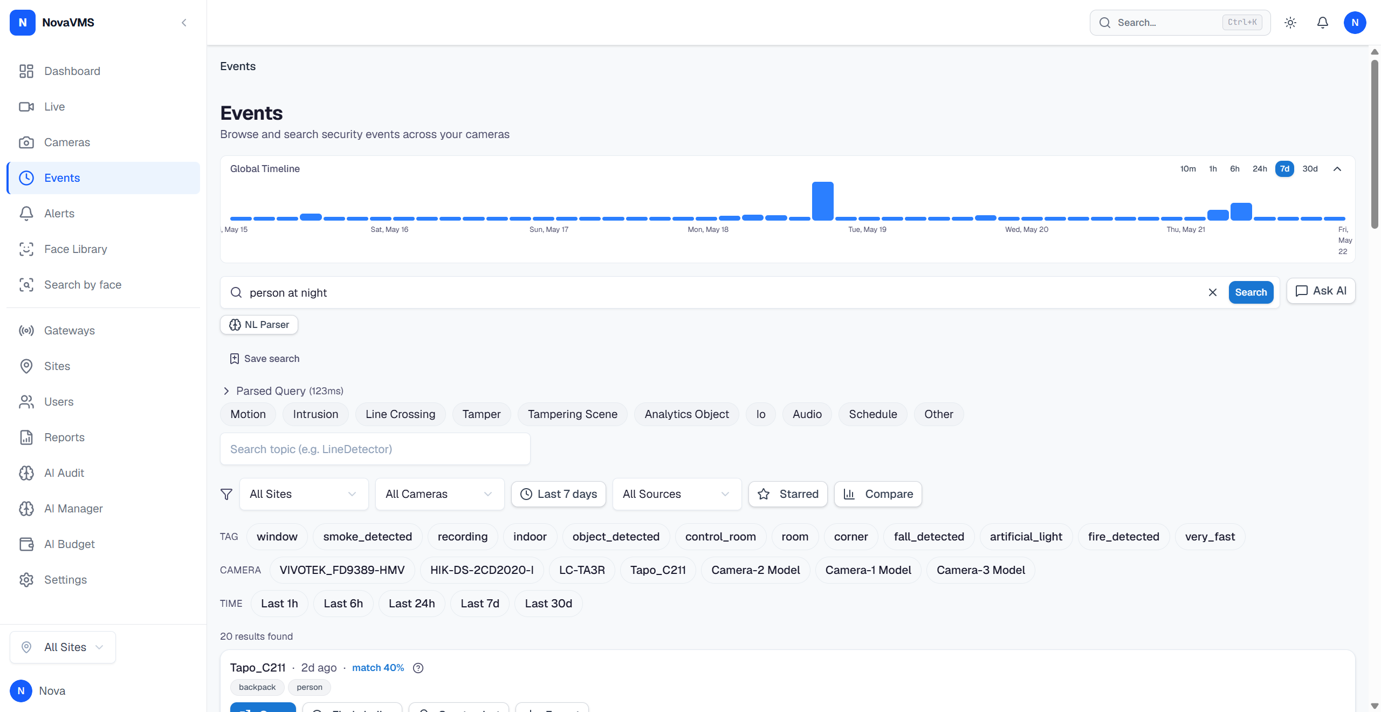Image resolution: width=1381 pixels, height=712 pixels.
Task: Click the AI Budget wallet icon
Action: [x=26, y=544]
